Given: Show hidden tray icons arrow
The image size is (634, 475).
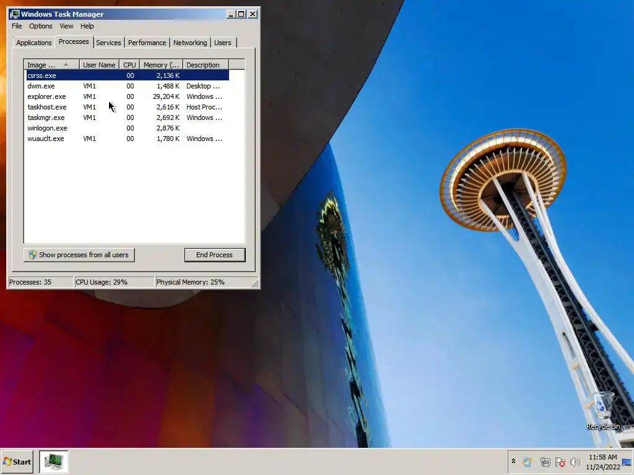Looking at the screenshot, I should (513, 461).
